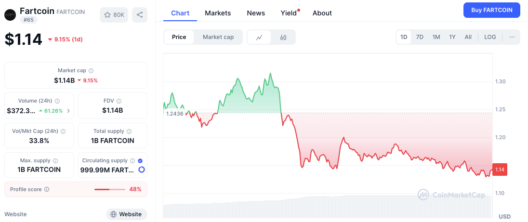Screen dimensions: 528x222
Task: Click the Profile score progress bar
Action: [109, 189]
